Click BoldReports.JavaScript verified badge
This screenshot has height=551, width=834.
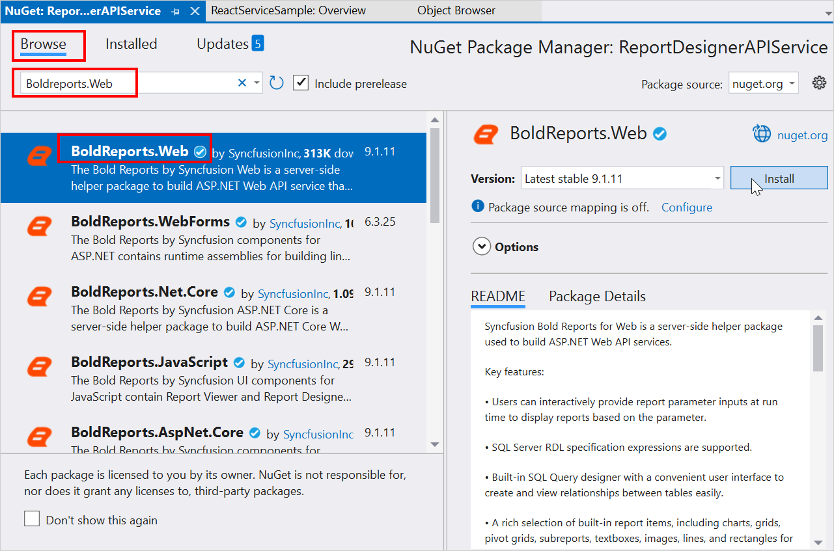coord(239,362)
